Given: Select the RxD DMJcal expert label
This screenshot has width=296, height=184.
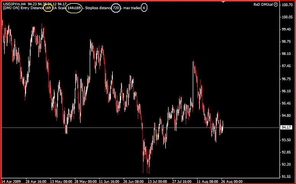Looking at the screenshot, I should point(263,5).
